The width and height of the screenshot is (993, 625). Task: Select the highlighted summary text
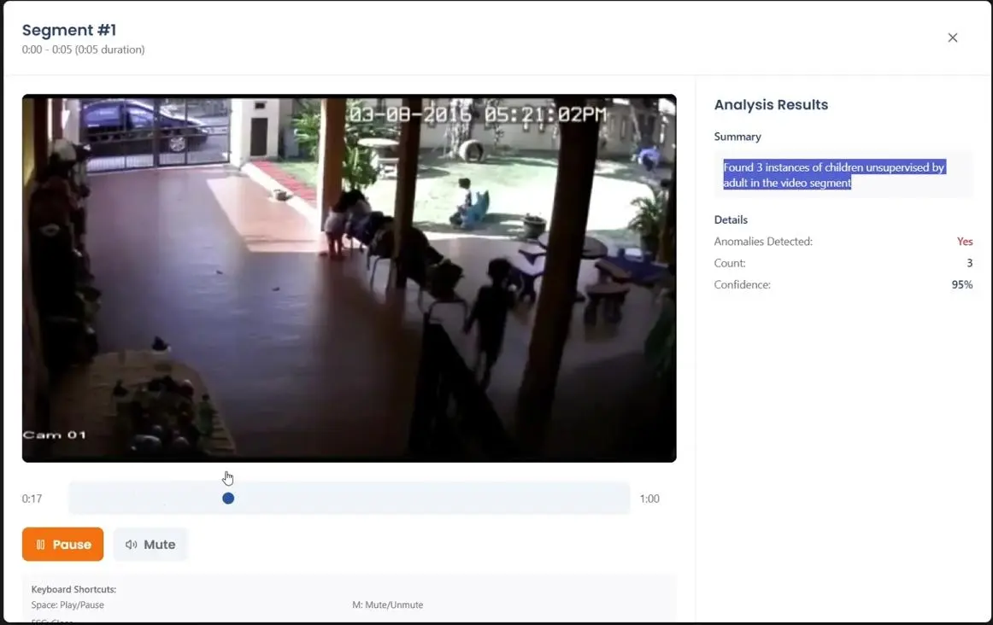coord(834,174)
